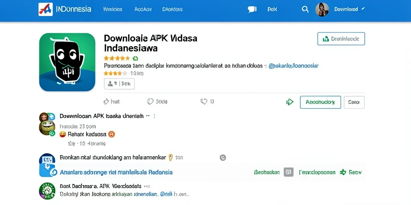
Task: Click the Meoheekan green link
Action: click(x=267, y=172)
